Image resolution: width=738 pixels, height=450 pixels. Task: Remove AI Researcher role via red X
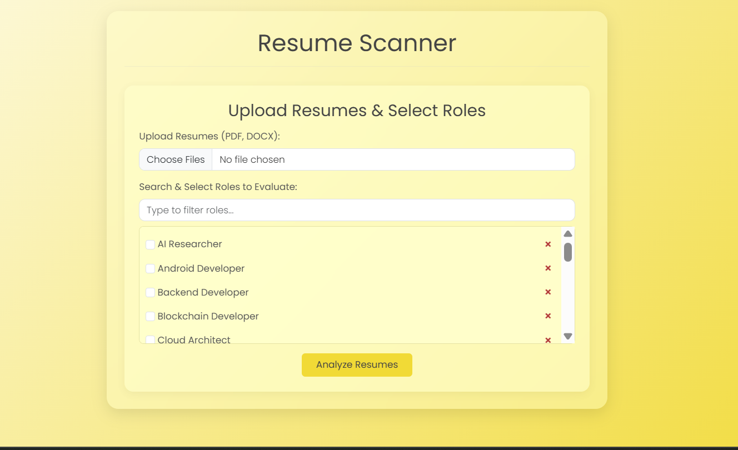[x=548, y=244]
